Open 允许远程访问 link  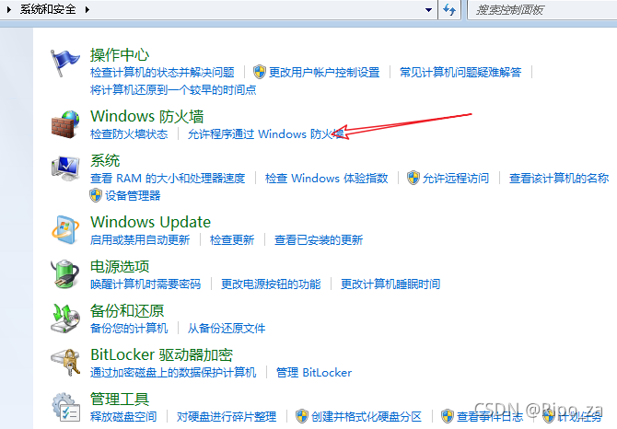click(x=456, y=178)
